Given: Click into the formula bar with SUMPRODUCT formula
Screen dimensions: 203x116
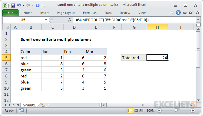Looking at the screenshot, I should pos(135,20).
